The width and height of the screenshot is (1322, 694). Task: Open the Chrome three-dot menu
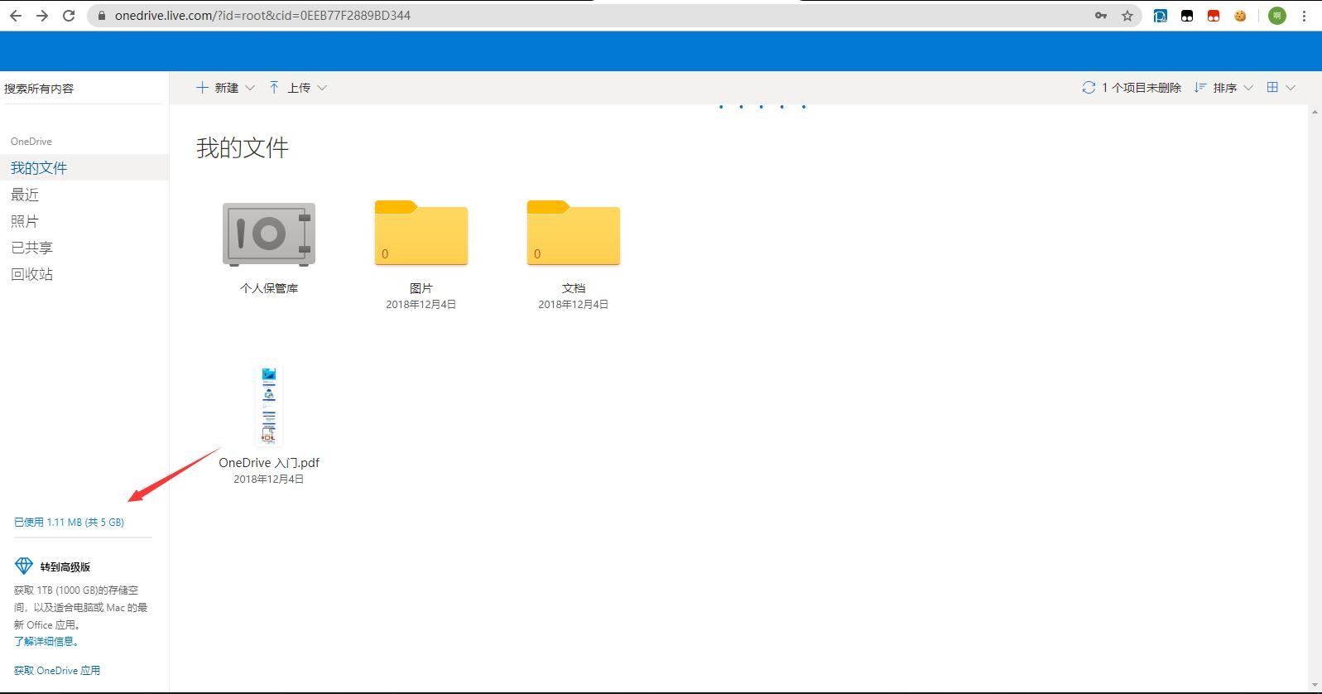(x=1304, y=16)
